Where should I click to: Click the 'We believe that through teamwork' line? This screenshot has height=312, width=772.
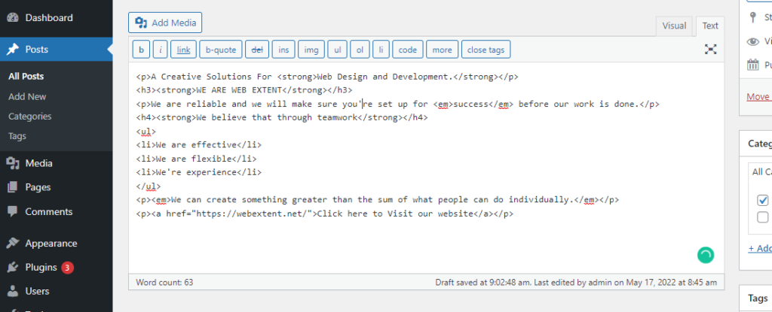point(282,117)
